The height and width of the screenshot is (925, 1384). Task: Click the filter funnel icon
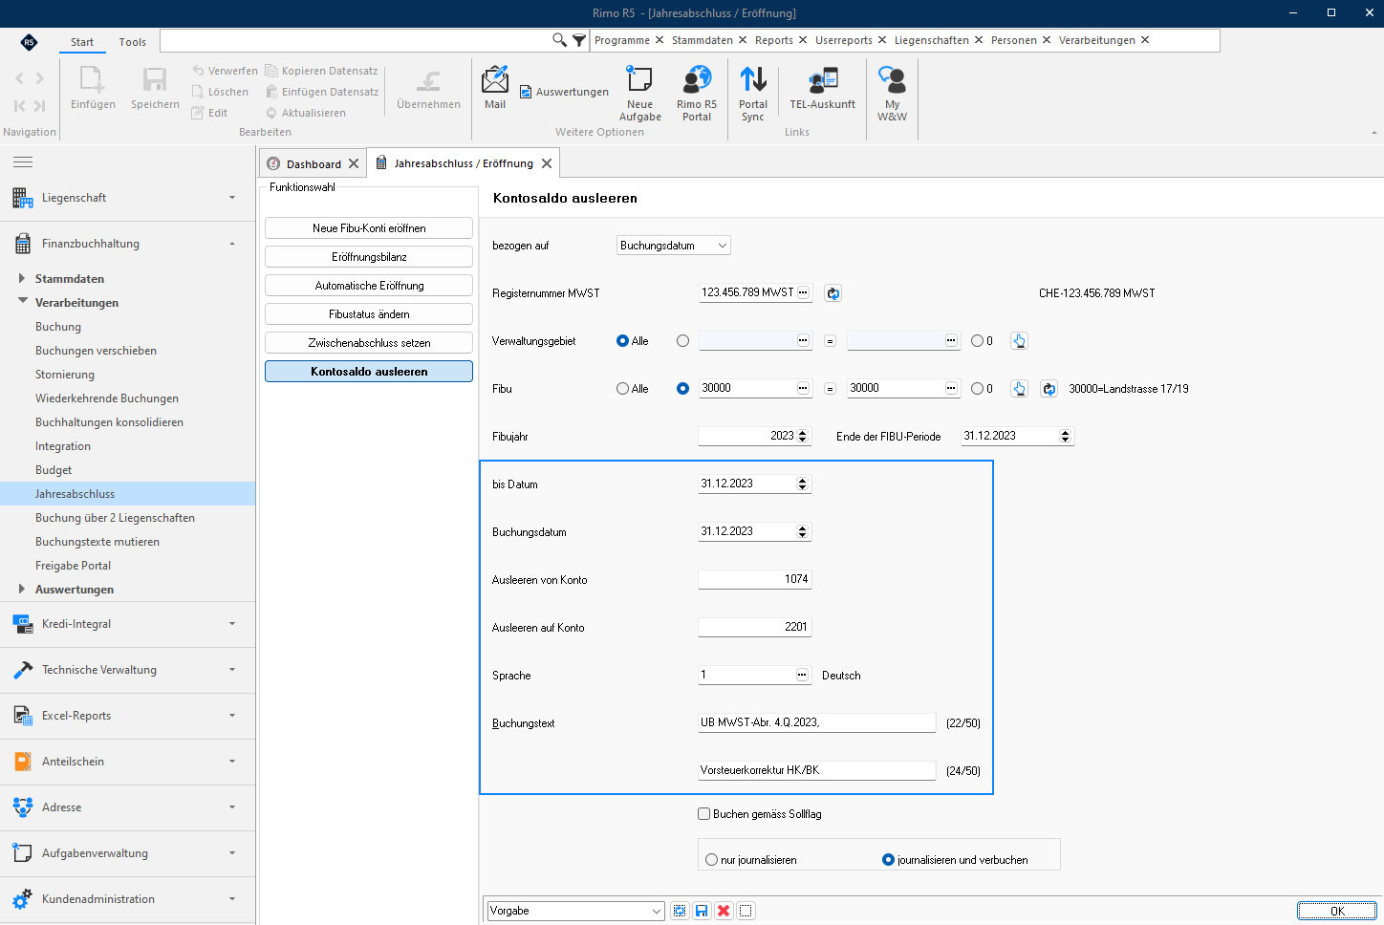coord(579,40)
